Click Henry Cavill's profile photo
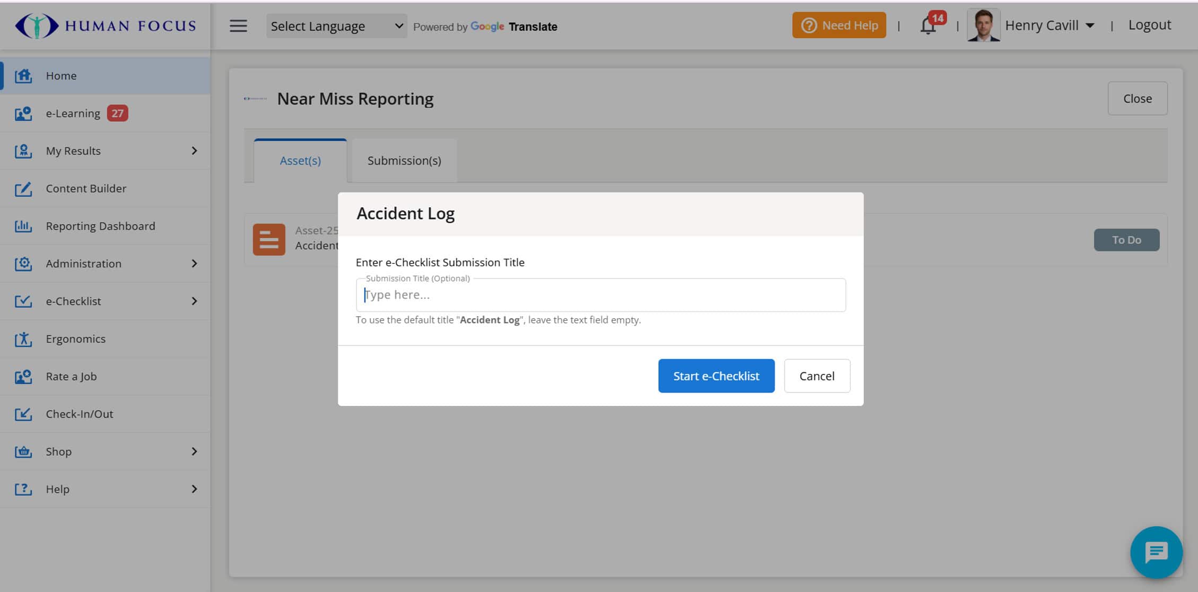Viewport: 1198px width, 592px height. 984,25
